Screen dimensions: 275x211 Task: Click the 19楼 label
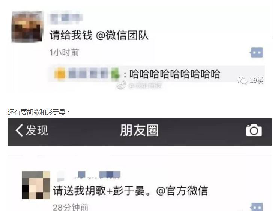[x=256, y=80]
